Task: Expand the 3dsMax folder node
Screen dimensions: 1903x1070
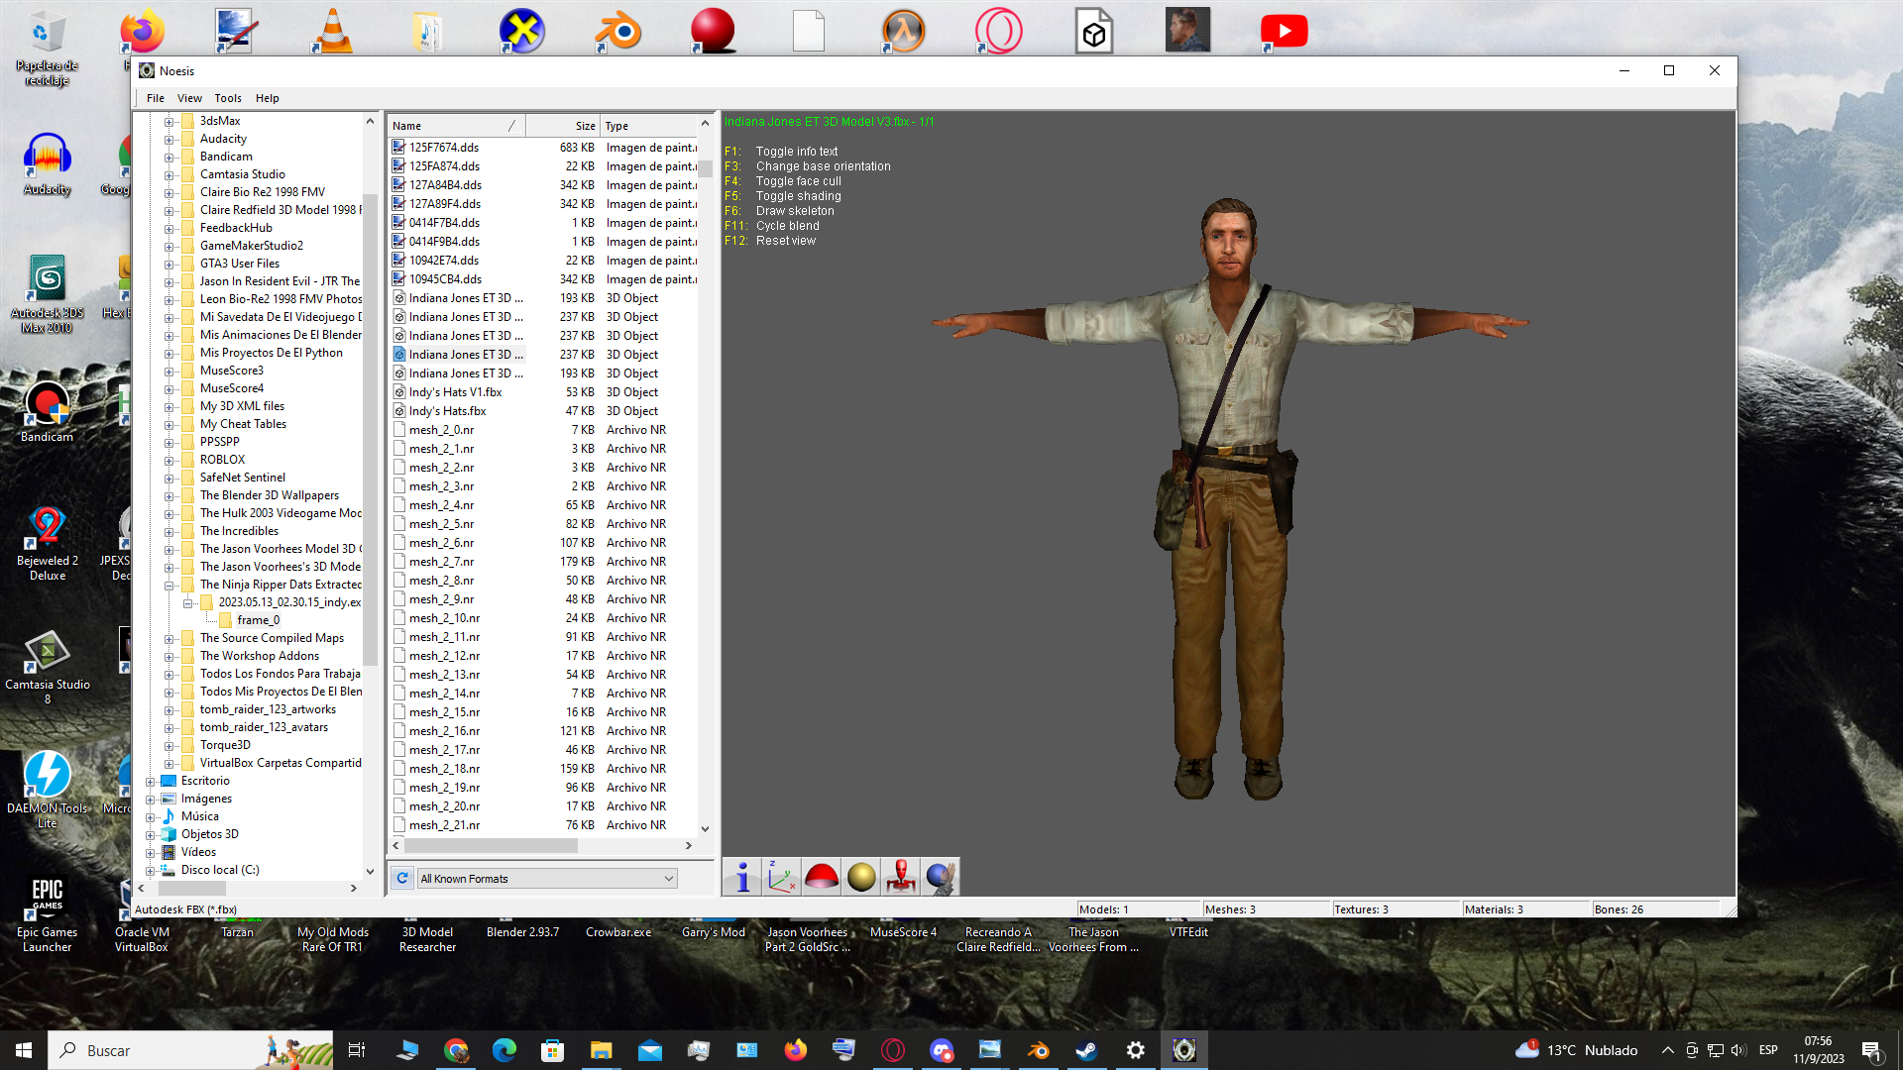Action: [x=168, y=121]
